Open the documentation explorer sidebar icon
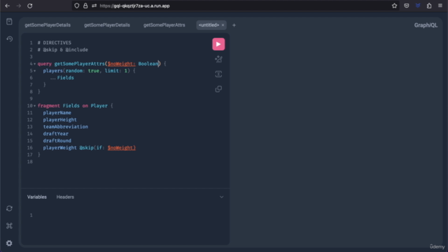 click(x=9, y=22)
